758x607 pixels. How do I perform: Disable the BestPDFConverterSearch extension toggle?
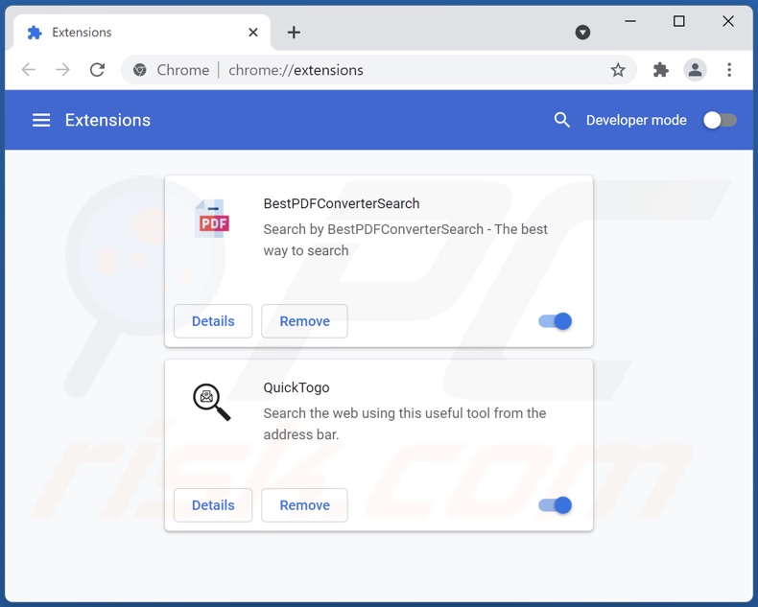555,321
